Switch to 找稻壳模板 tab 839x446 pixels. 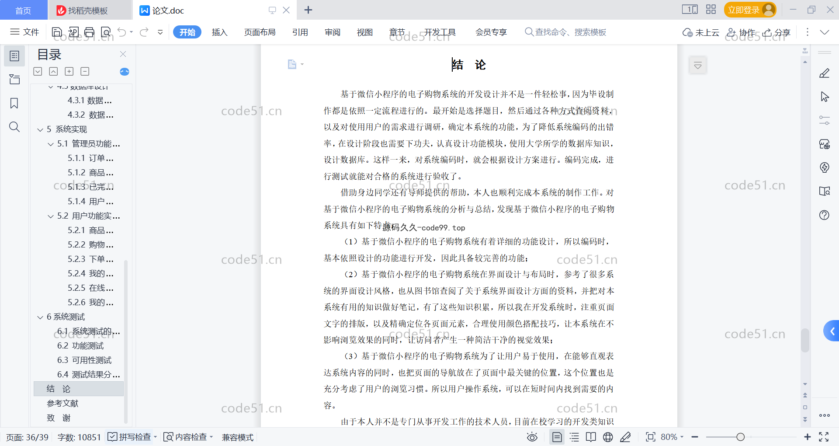[x=90, y=10]
